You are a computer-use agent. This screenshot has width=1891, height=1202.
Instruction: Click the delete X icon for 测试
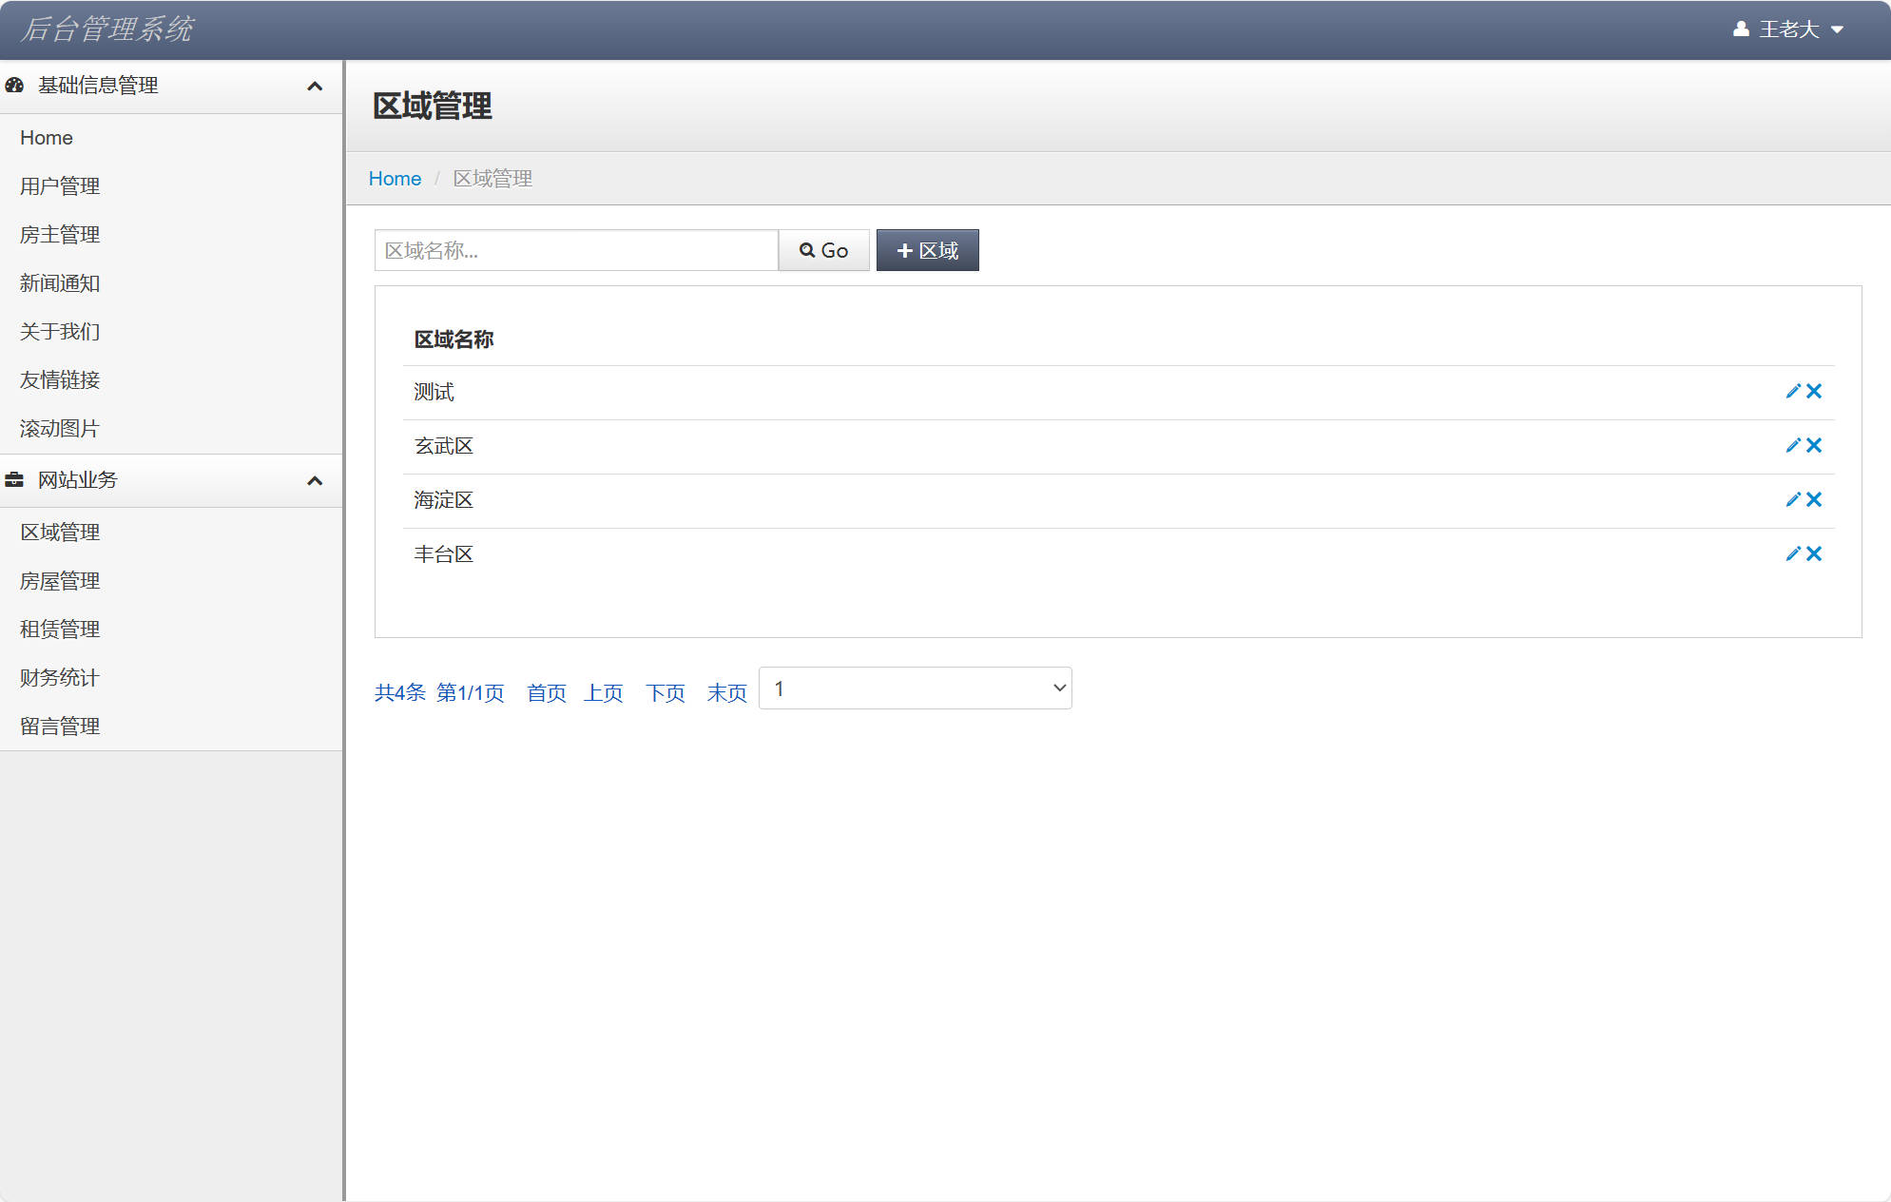click(1815, 391)
